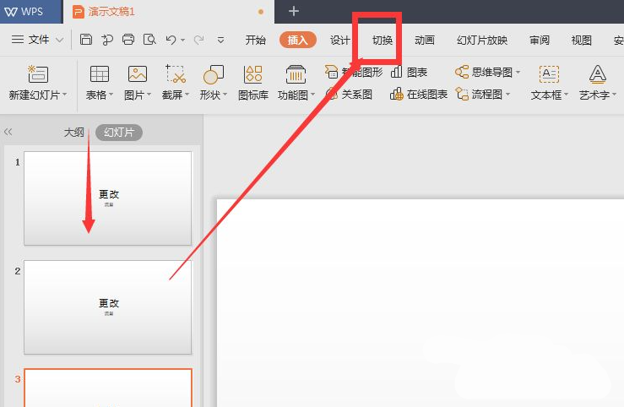Select slide 2 thumbnail
This screenshot has height=407, width=624.
click(x=108, y=307)
